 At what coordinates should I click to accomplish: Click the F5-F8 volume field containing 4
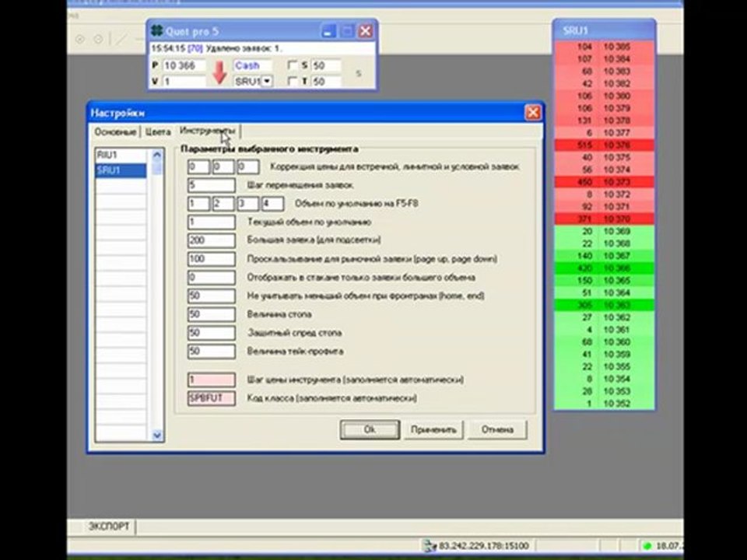pyautogui.click(x=272, y=204)
